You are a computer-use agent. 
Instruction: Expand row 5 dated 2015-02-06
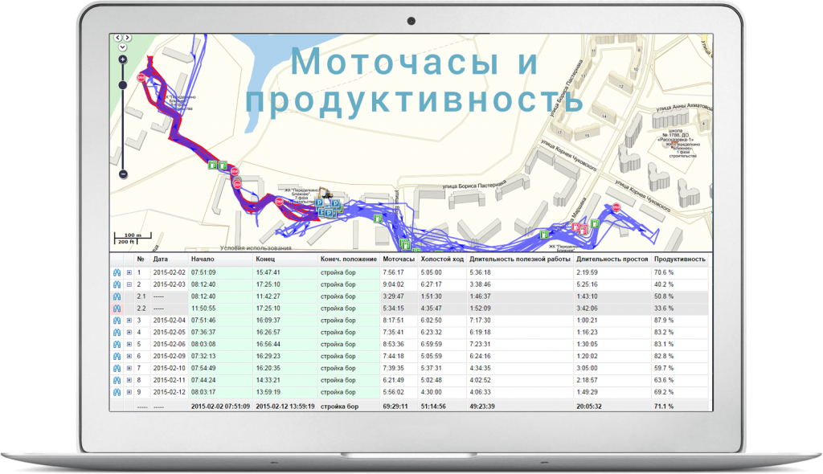pos(129,344)
